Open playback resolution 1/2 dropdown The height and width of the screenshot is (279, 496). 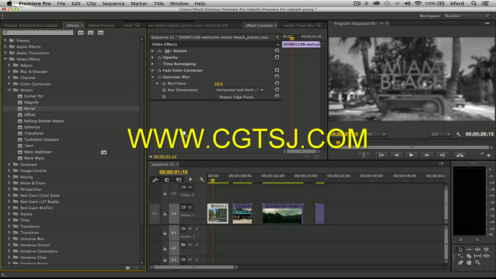tap(440, 135)
